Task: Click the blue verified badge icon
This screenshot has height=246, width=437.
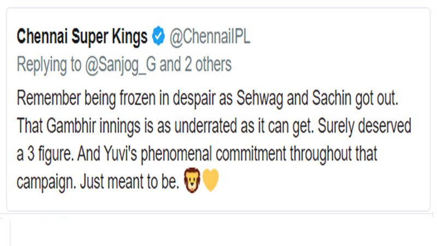Action: (158, 35)
